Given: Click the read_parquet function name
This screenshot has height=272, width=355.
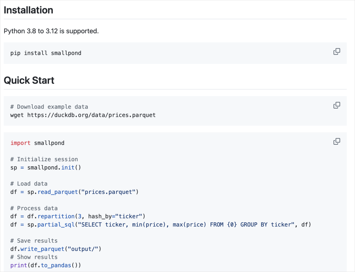Looking at the screenshot, I should coord(58,192).
